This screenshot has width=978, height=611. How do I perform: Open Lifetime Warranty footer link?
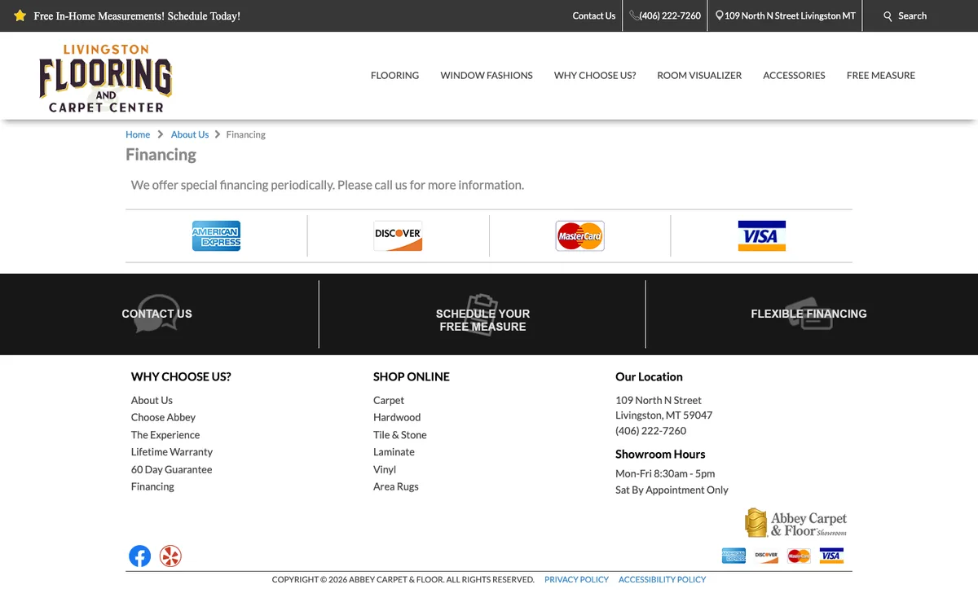point(172,452)
